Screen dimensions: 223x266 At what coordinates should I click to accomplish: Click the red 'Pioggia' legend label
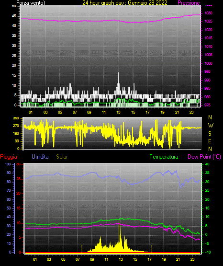[x=9, y=157]
